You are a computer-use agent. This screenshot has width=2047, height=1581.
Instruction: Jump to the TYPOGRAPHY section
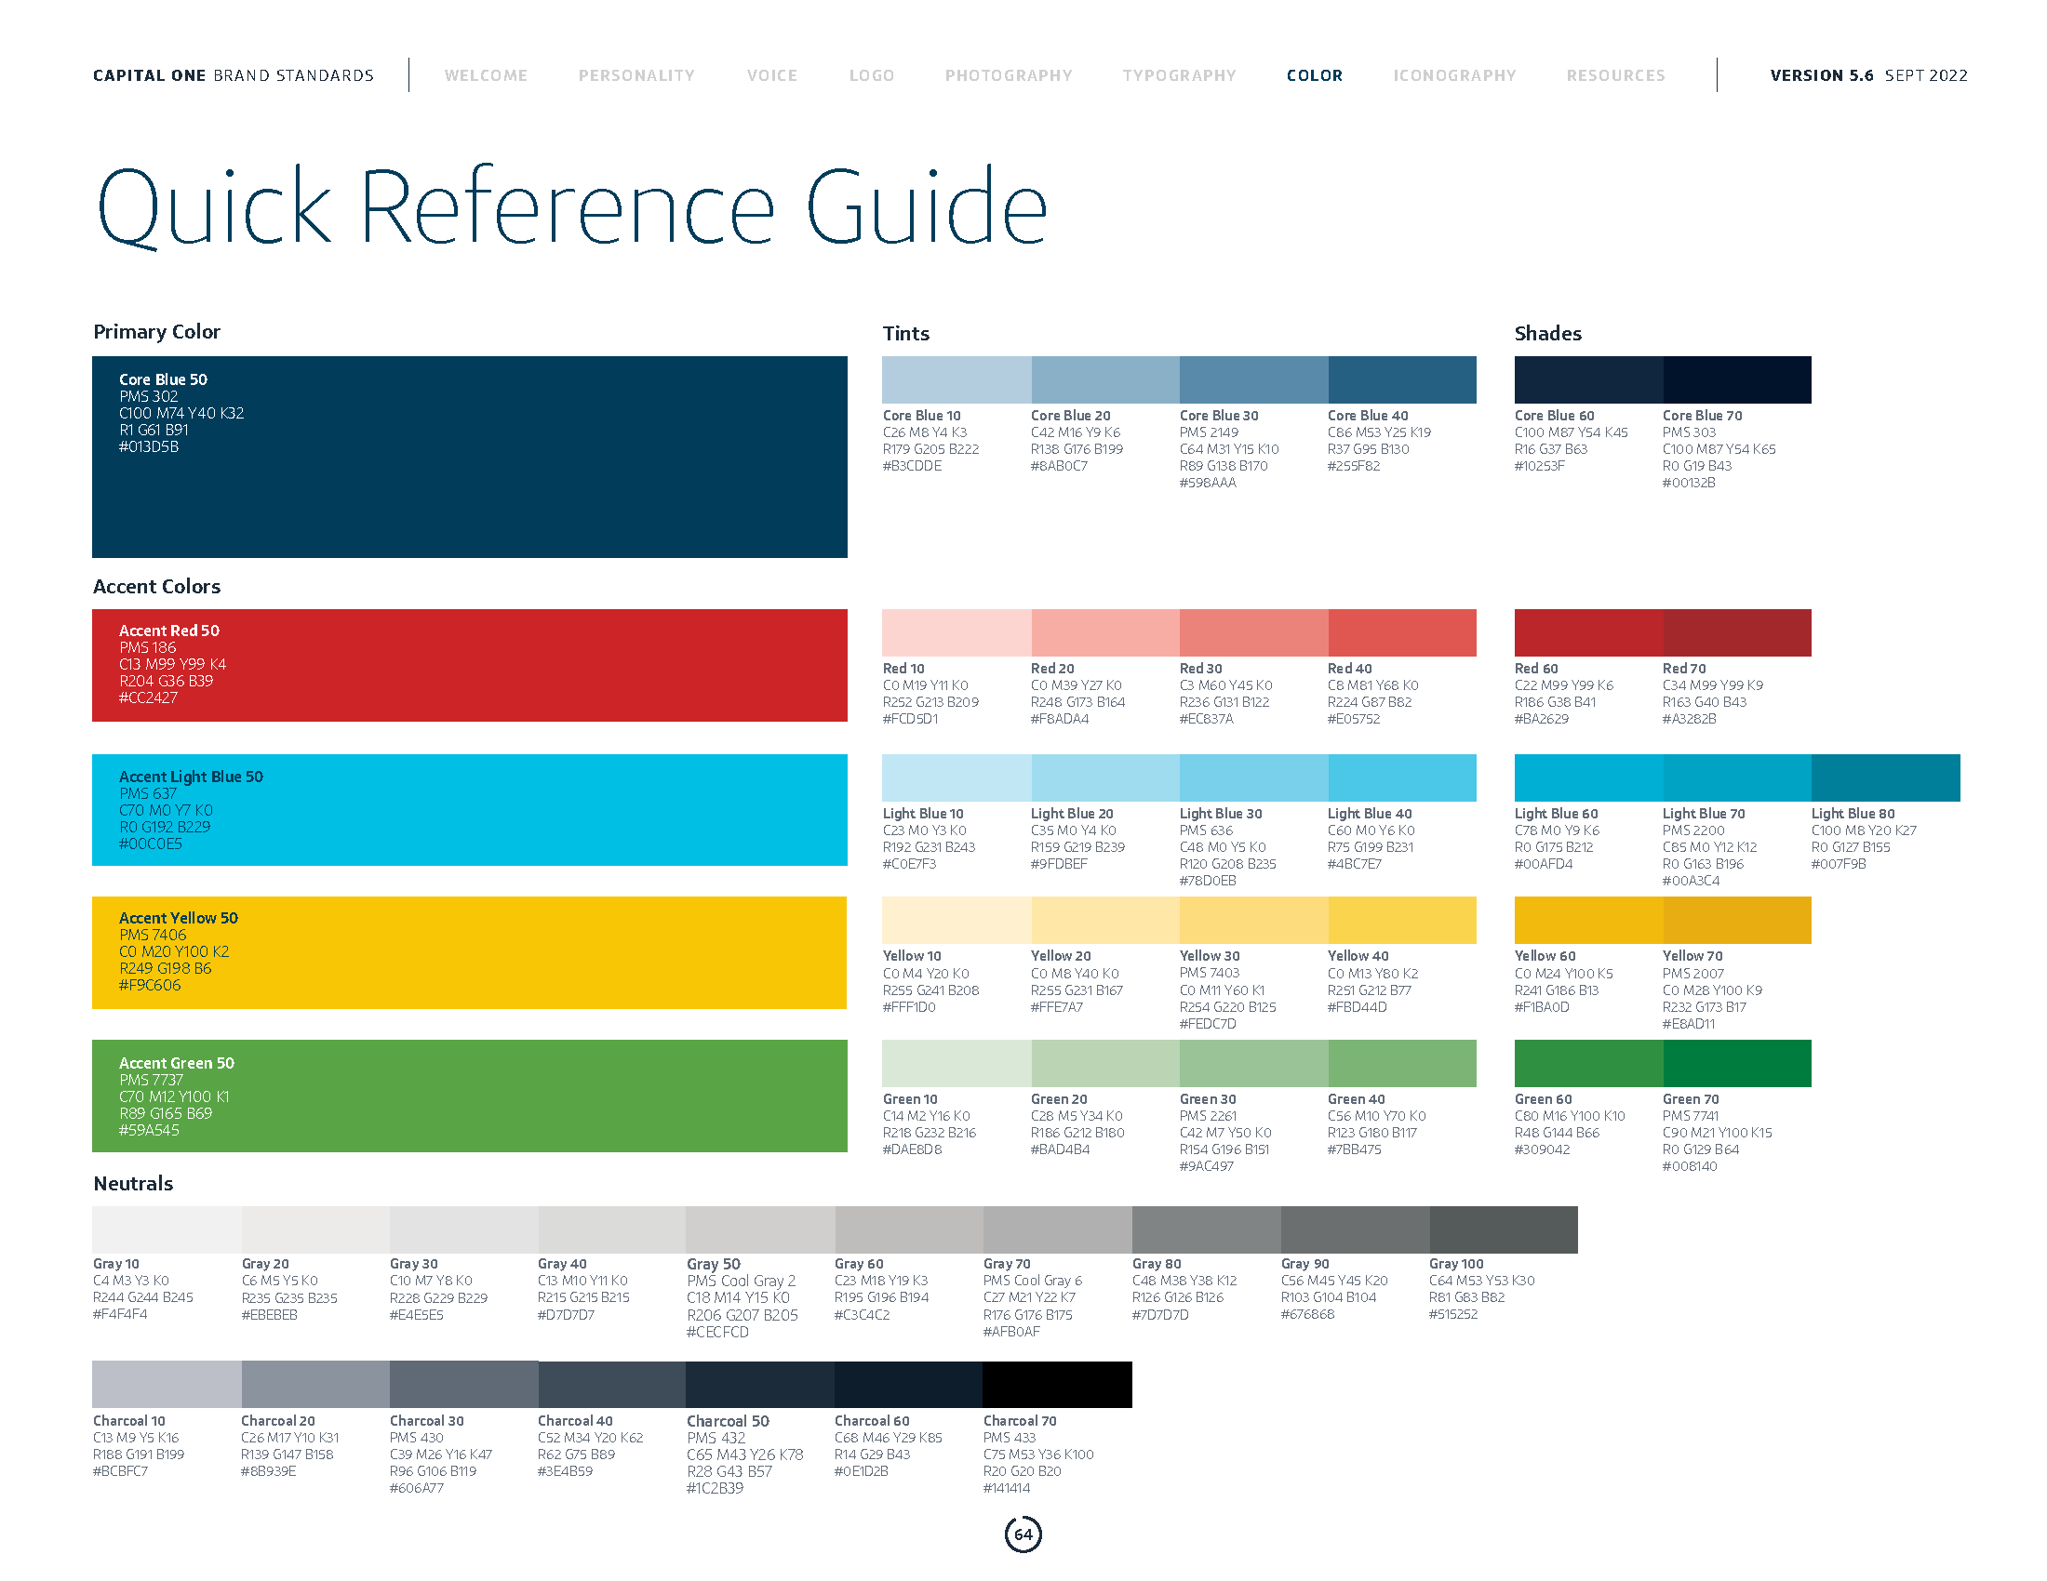[x=1179, y=76]
